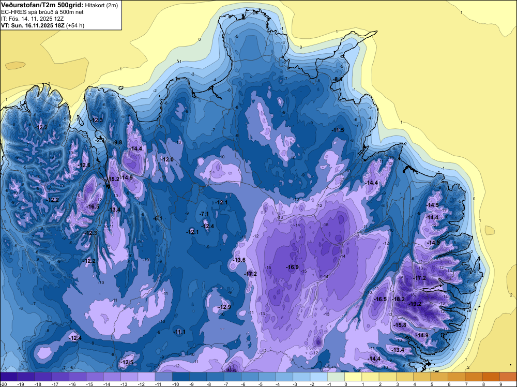Image resolution: width=517 pixels, height=387 pixels.
Task: Click the valid time 'VT: Sun. 16.11.2025 18Z'
Action: click(x=33, y=25)
